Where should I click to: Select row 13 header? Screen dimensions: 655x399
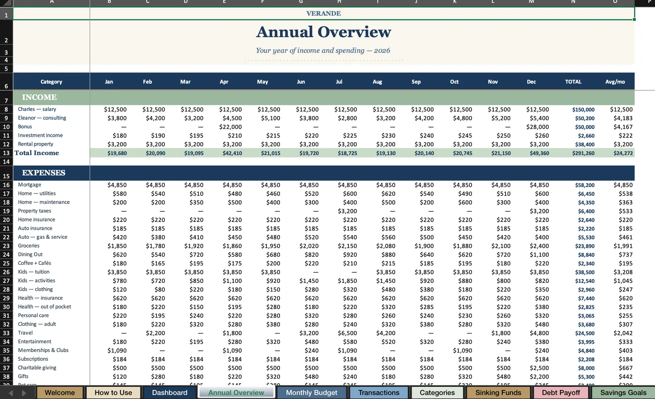click(x=6, y=153)
